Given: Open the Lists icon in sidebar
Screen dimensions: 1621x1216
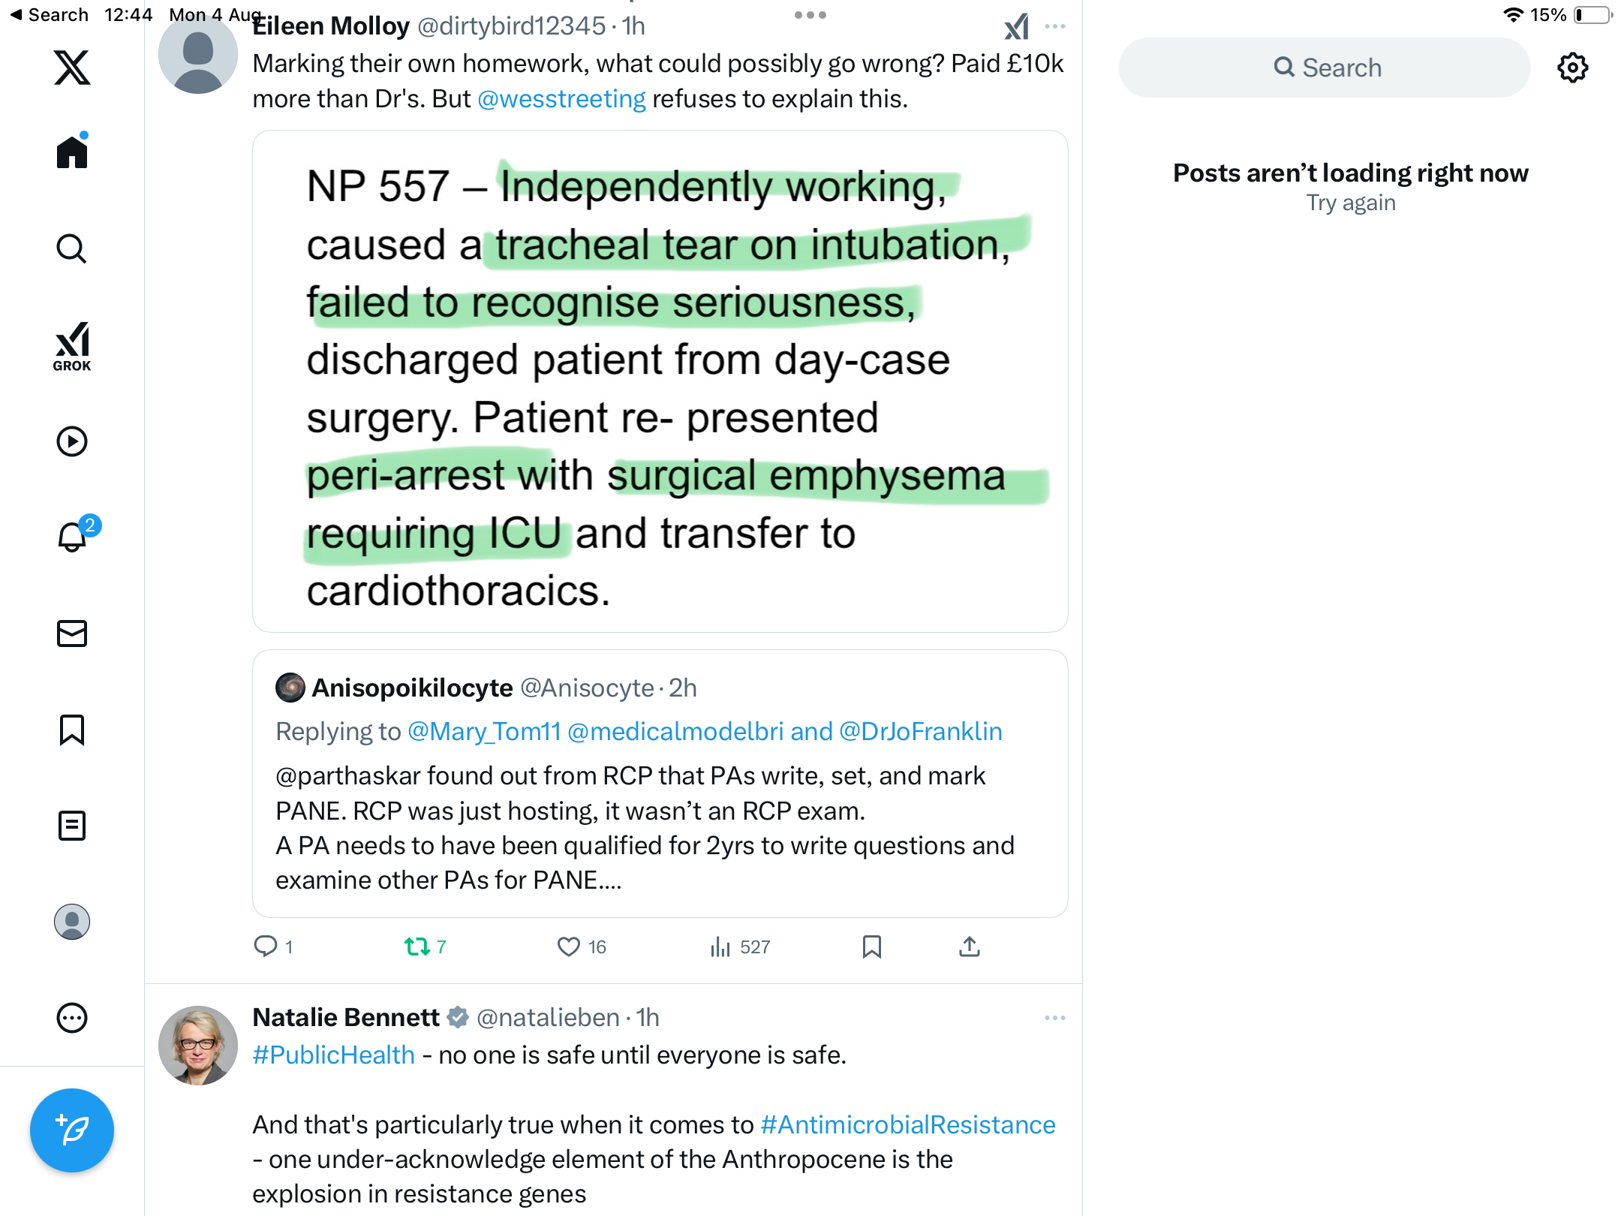Looking at the screenshot, I should 72,826.
